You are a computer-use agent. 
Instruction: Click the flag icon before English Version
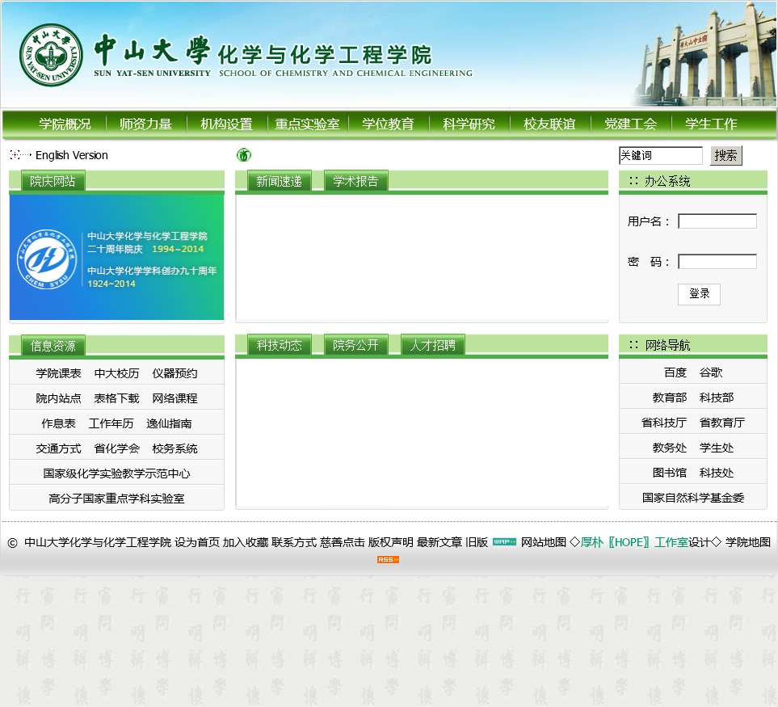tap(20, 155)
